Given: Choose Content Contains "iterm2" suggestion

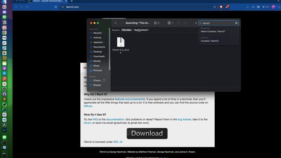Looking at the screenshot, I should (x=210, y=41).
